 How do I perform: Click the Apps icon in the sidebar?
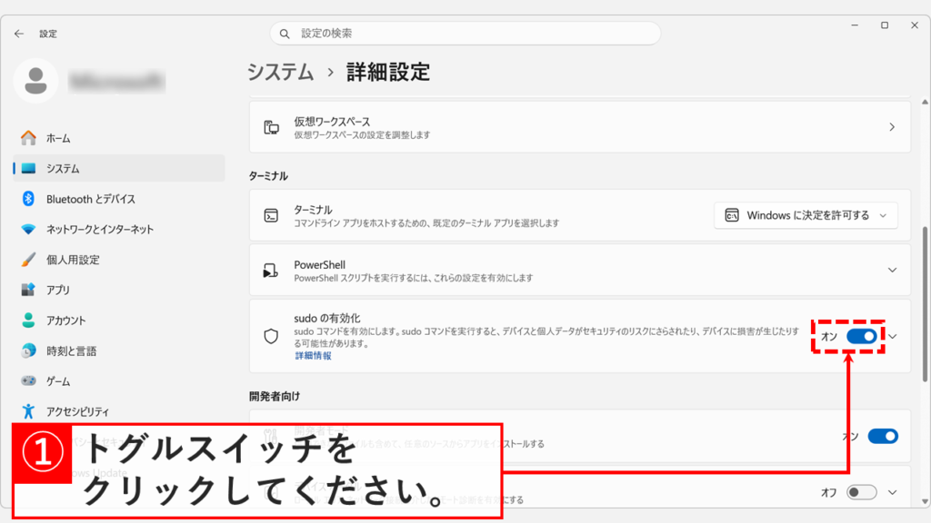(x=28, y=290)
